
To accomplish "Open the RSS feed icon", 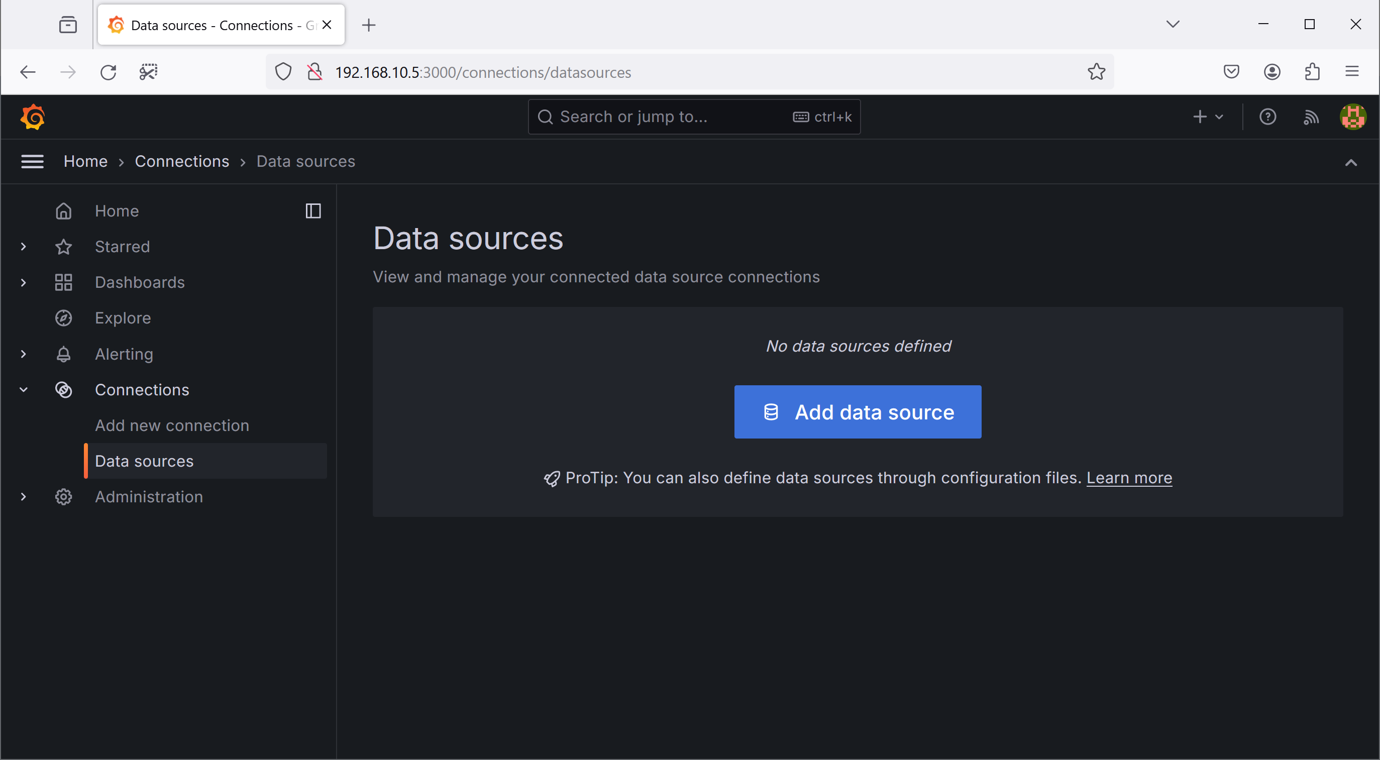I will [1310, 116].
